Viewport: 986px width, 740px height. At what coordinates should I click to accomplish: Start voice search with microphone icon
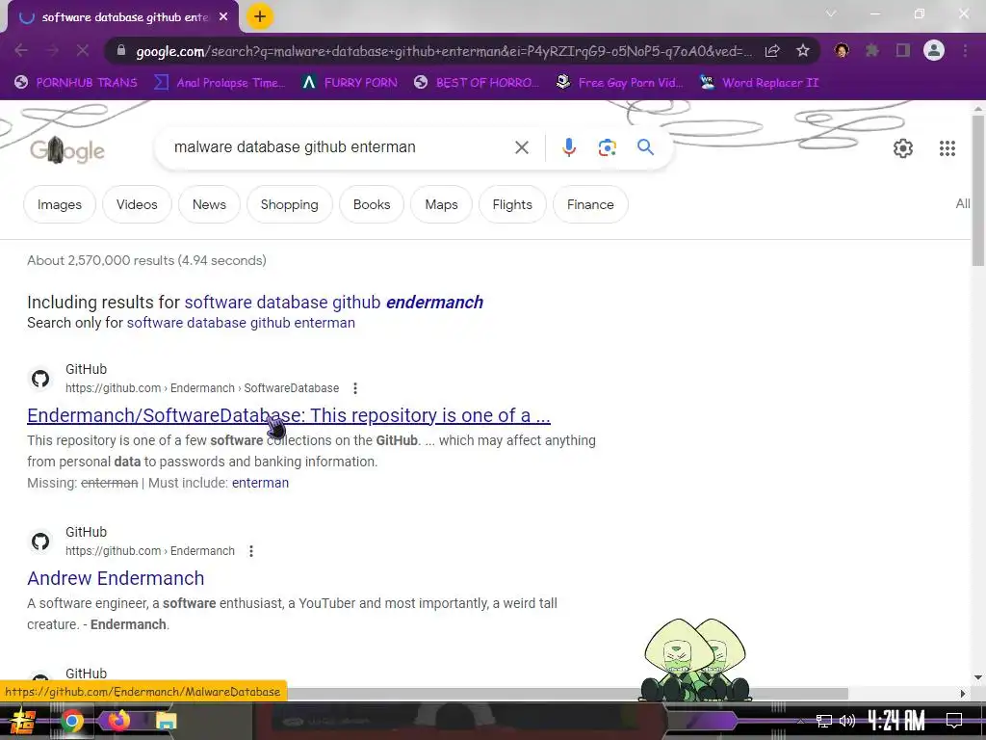[x=568, y=147]
